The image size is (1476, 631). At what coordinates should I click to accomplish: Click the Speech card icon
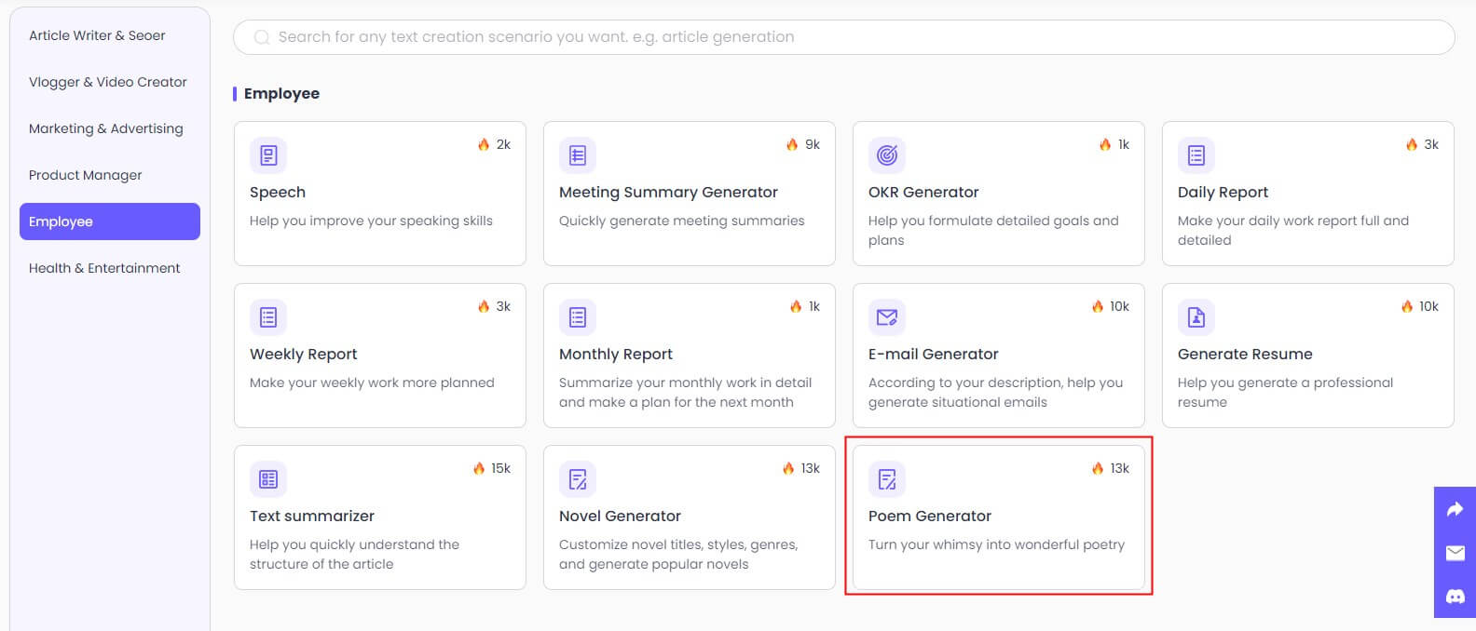click(x=268, y=155)
